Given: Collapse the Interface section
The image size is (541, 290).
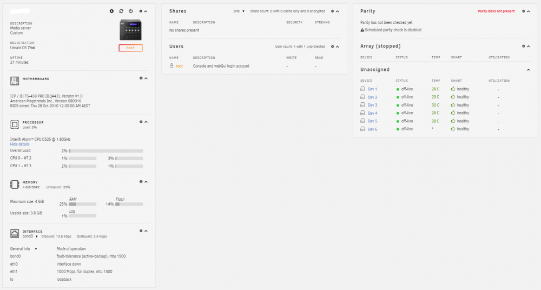Looking at the screenshot, I should pyautogui.click(x=146, y=231).
